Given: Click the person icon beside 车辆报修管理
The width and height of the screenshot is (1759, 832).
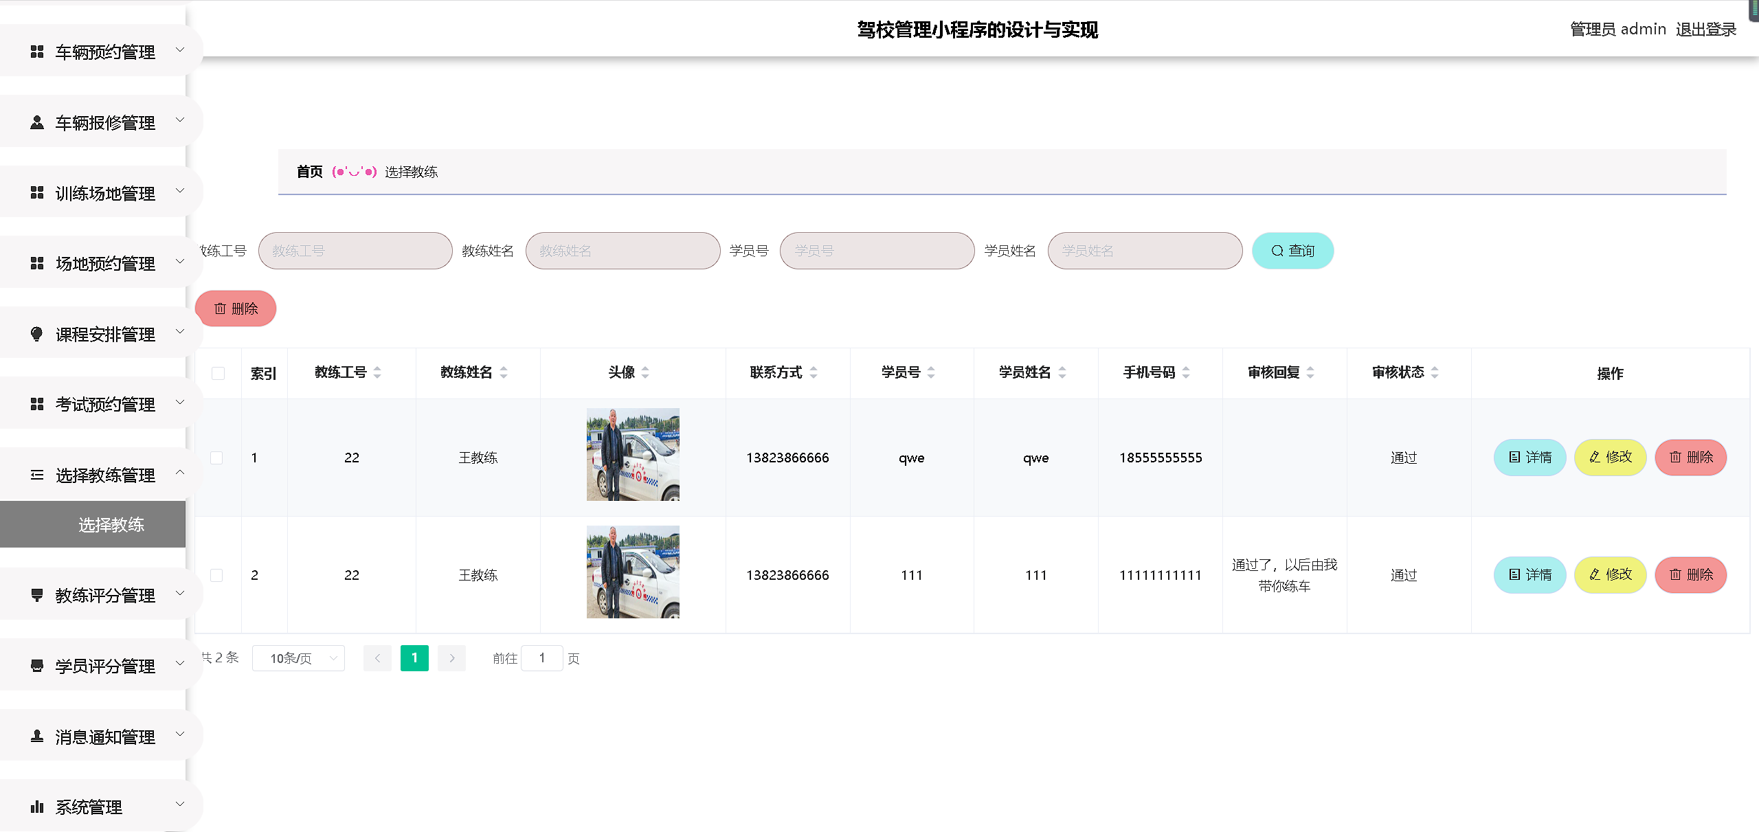Looking at the screenshot, I should tap(37, 122).
